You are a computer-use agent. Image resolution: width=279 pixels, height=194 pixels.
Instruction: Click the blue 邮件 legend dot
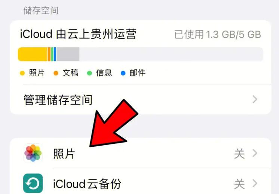click(123, 73)
